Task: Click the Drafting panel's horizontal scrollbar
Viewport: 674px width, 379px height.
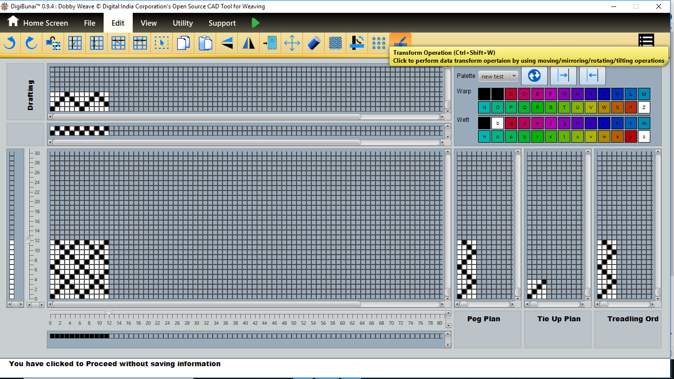Action: [206, 117]
